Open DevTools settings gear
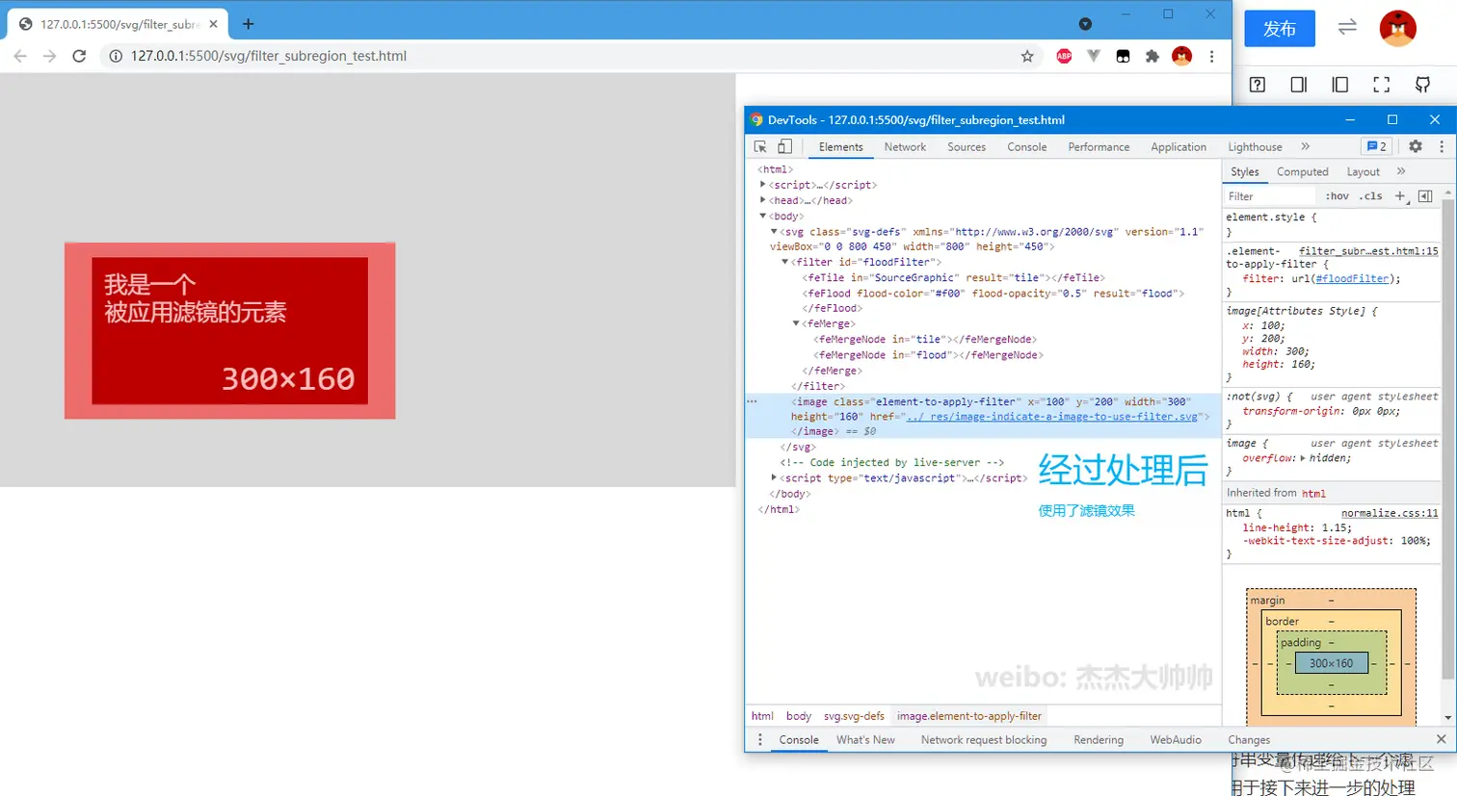This screenshot has width=1457, height=796. [1415, 146]
